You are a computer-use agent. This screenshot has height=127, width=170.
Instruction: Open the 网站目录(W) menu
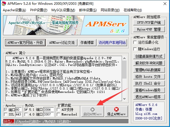[110, 10]
